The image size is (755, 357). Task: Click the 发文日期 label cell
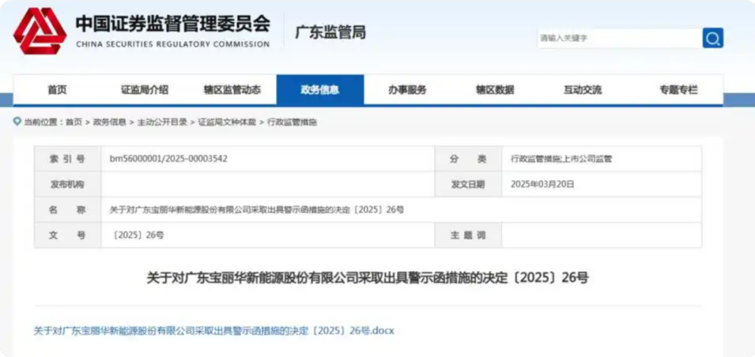point(468,184)
